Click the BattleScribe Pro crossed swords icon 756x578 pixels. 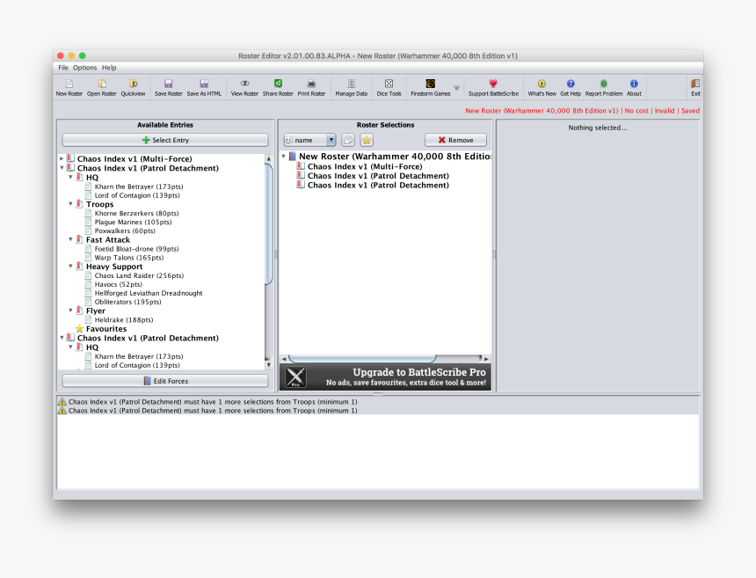tap(295, 377)
